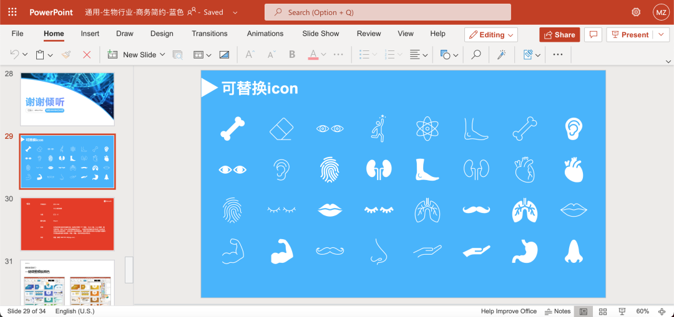Click the slide Layout icon
Viewport: 674px width, 317px height.
coord(198,54)
